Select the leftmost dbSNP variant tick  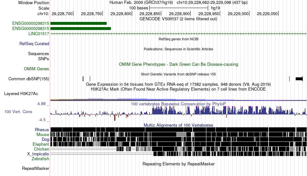pyautogui.click(x=83, y=79)
